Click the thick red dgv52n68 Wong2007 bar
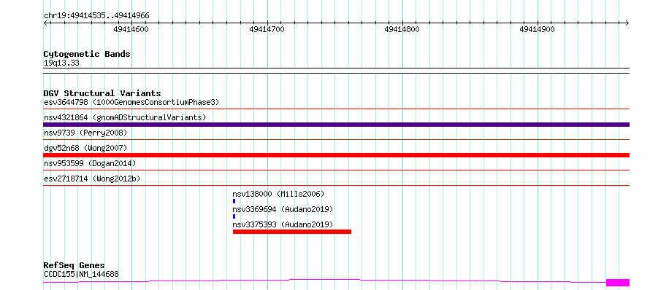The height and width of the screenshot is (290, 650). point(337,155)
